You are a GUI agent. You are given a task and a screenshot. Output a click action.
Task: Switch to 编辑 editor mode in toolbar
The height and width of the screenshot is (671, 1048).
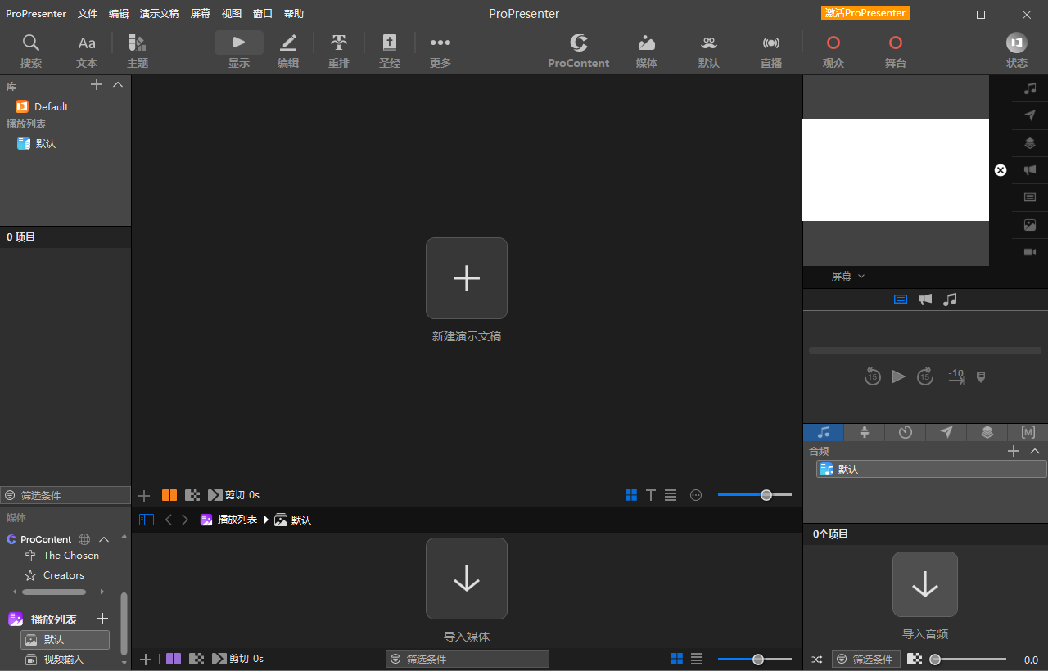tap(288, 51)
